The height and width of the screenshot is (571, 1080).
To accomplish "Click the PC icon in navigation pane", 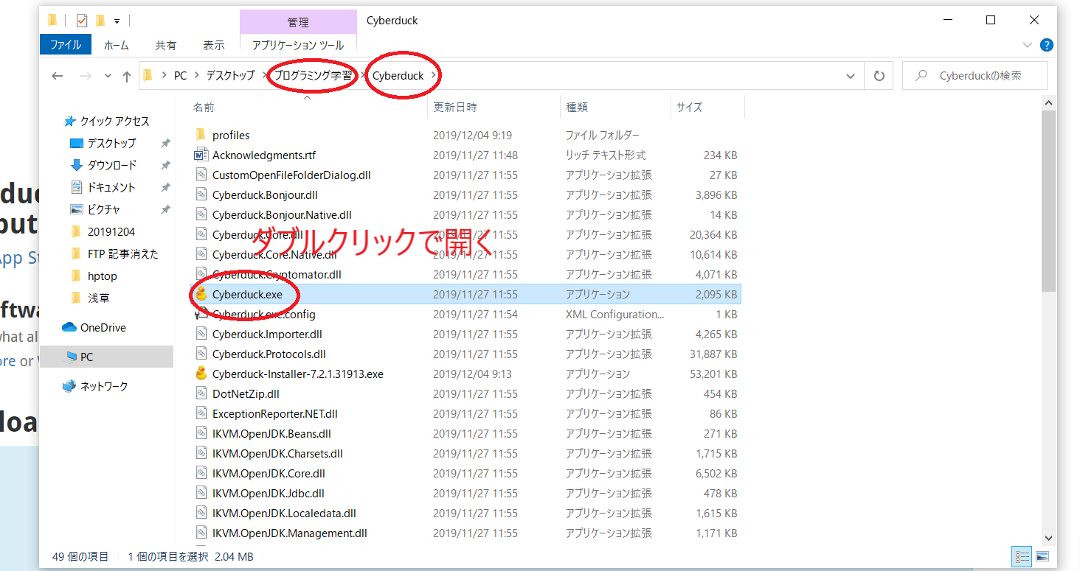I will [x=71, y=357].
